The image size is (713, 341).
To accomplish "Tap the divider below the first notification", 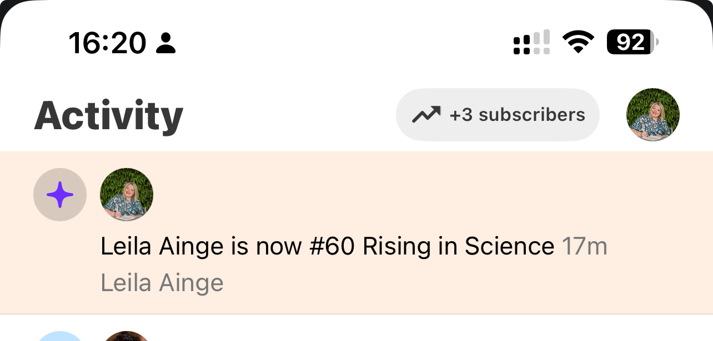I will click(x=356, y=314).
